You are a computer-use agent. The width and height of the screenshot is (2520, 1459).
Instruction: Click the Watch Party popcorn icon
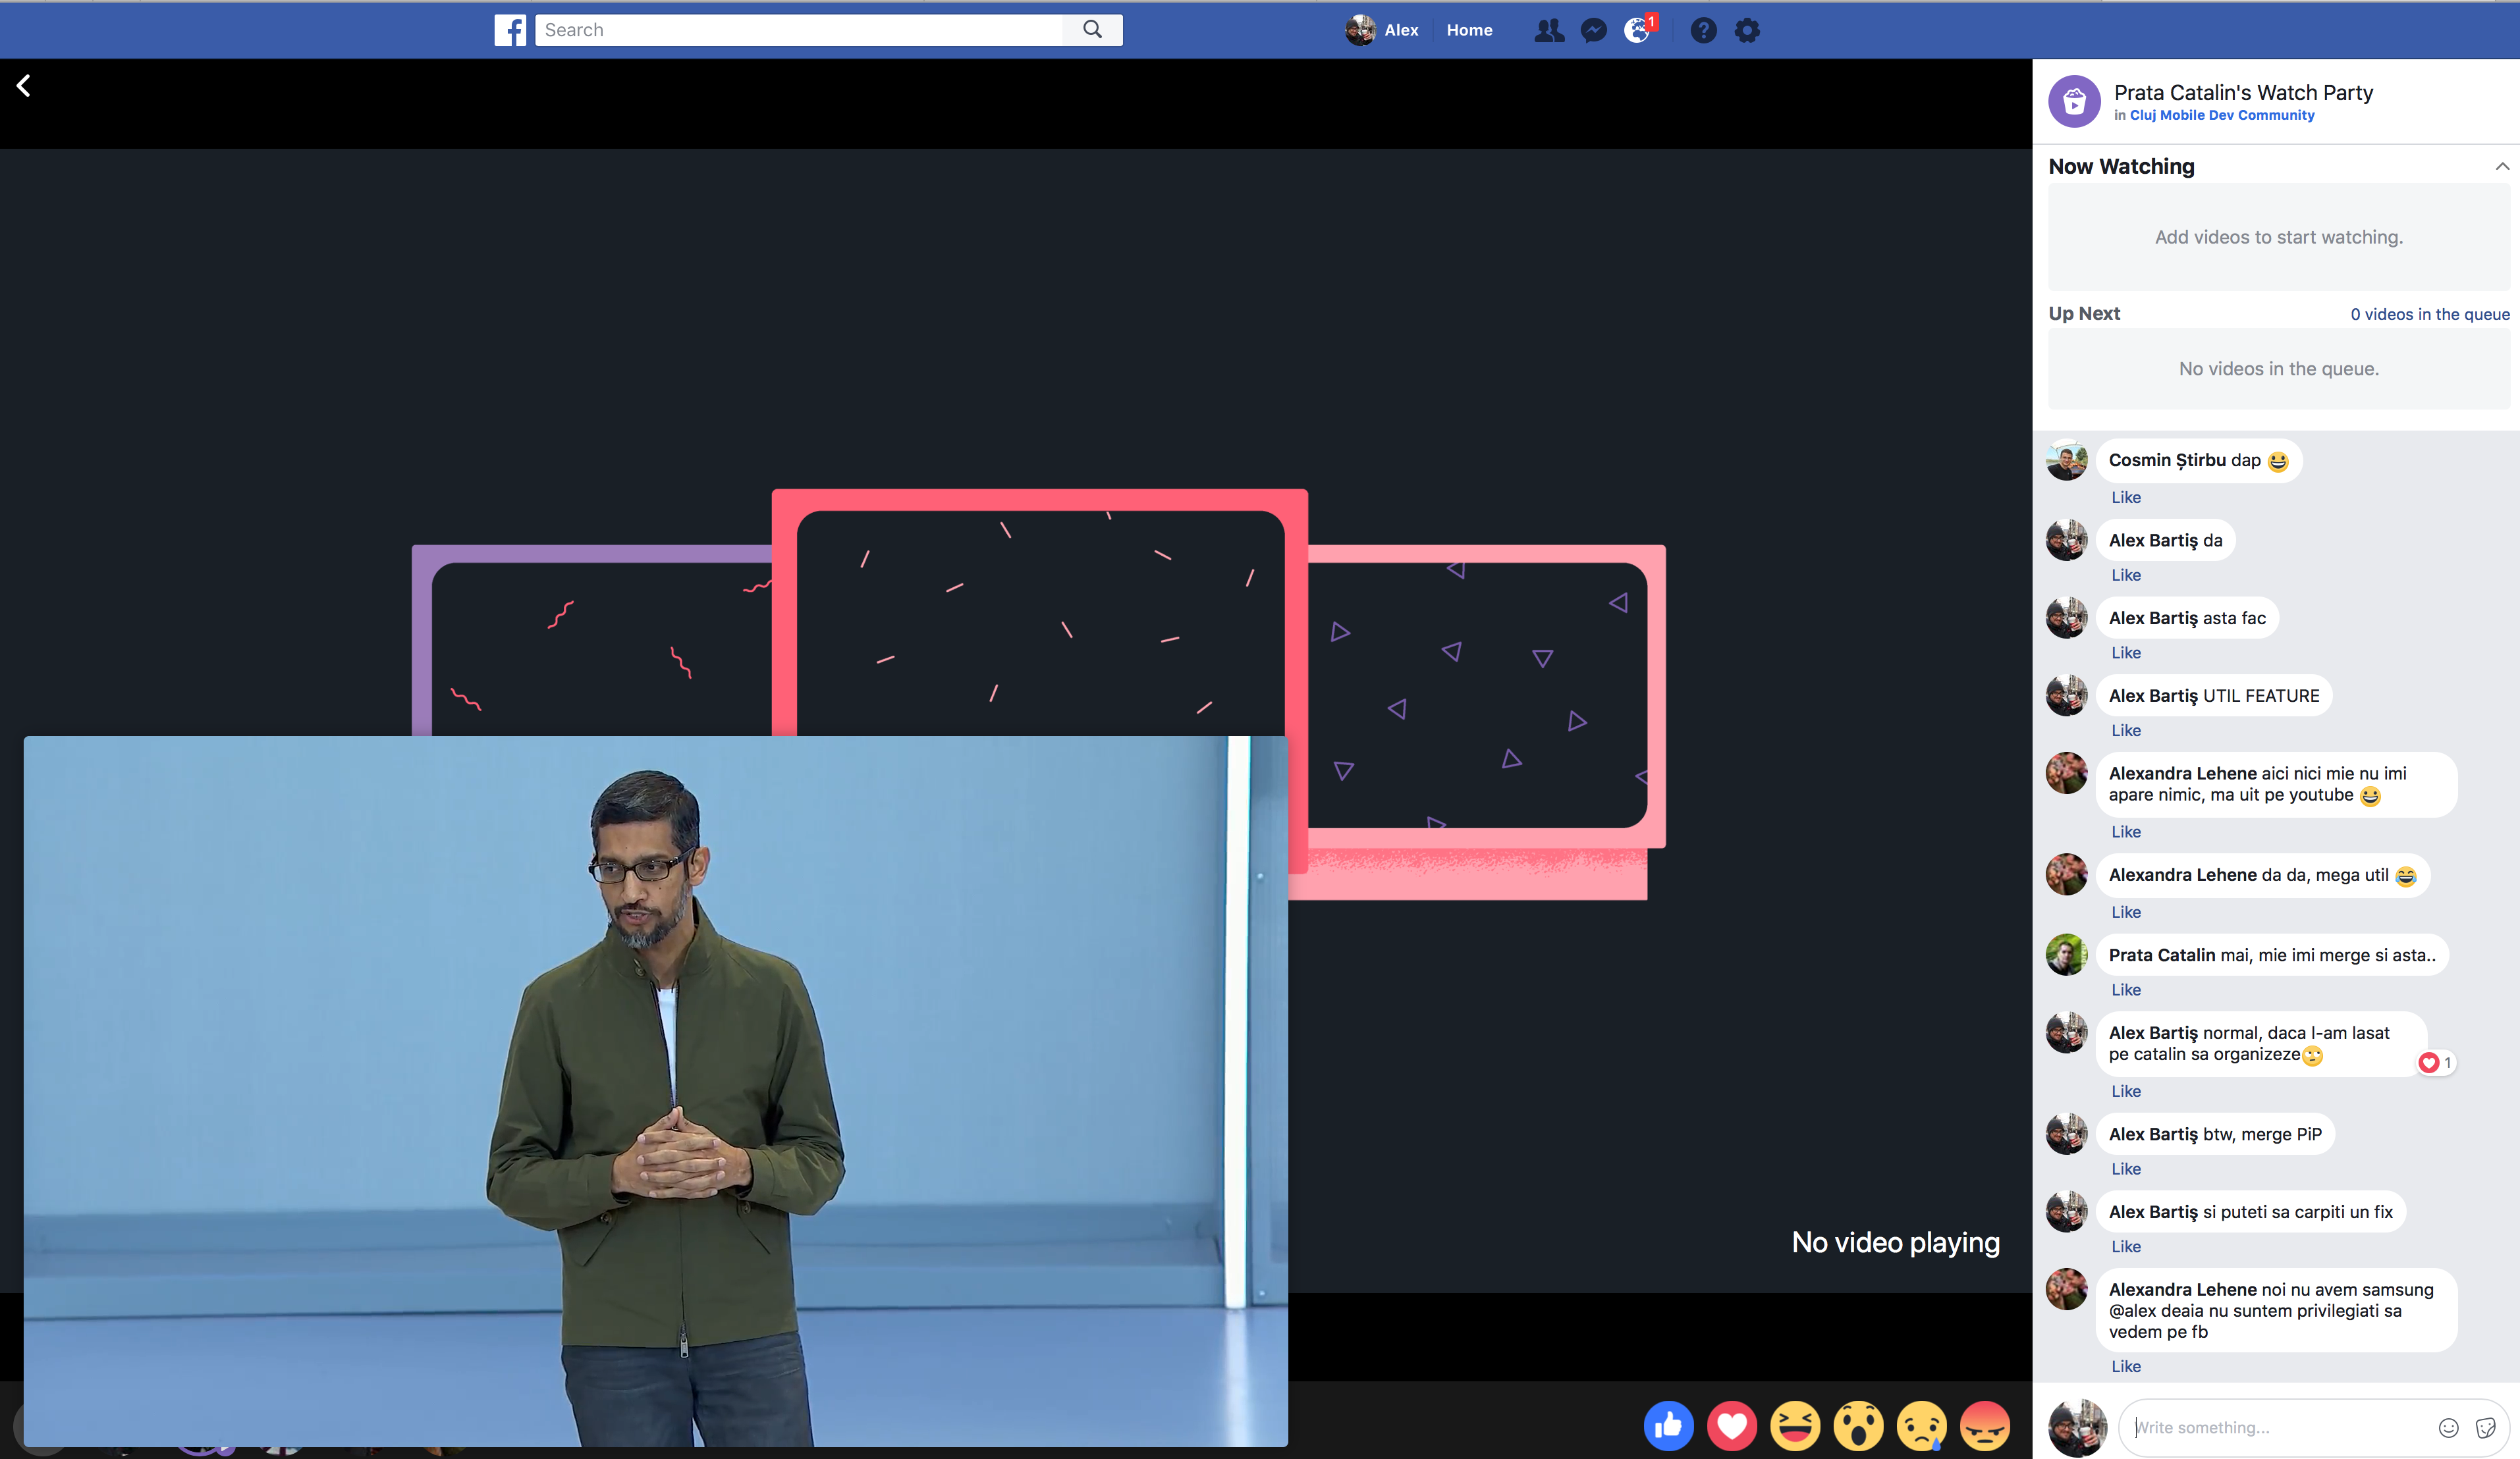pos(2074,101)
